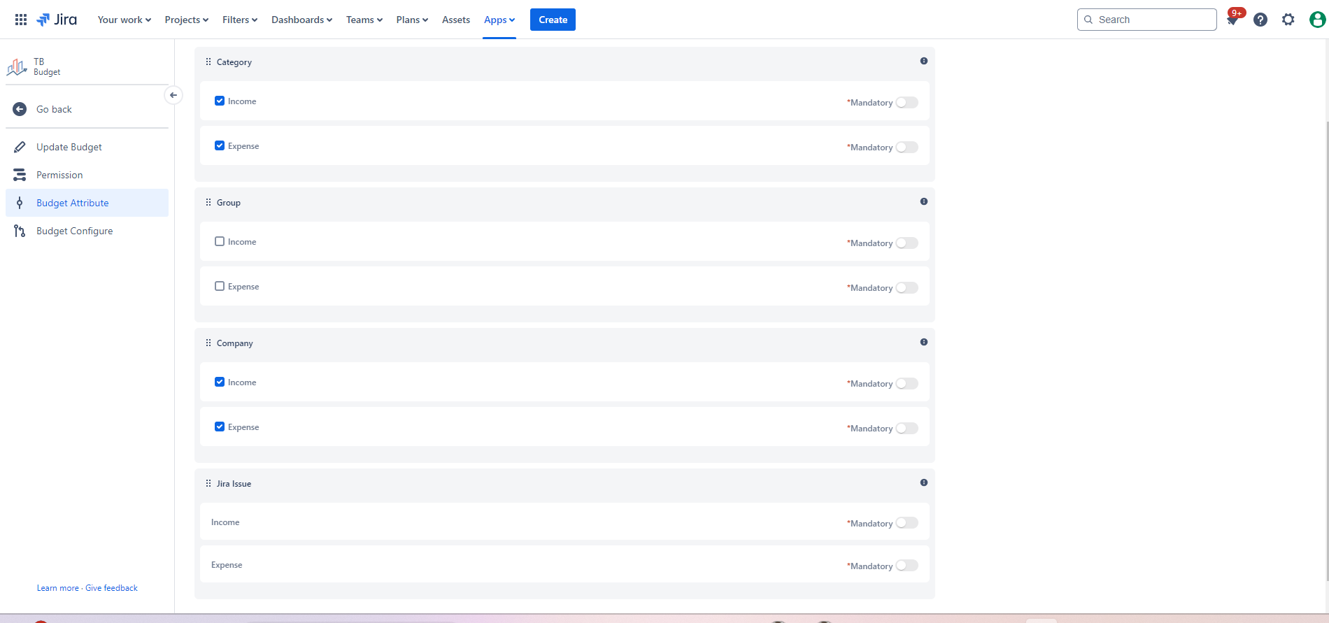Toggle Mandatory for Group Income
1329x623 pixels.
[907, 243]
